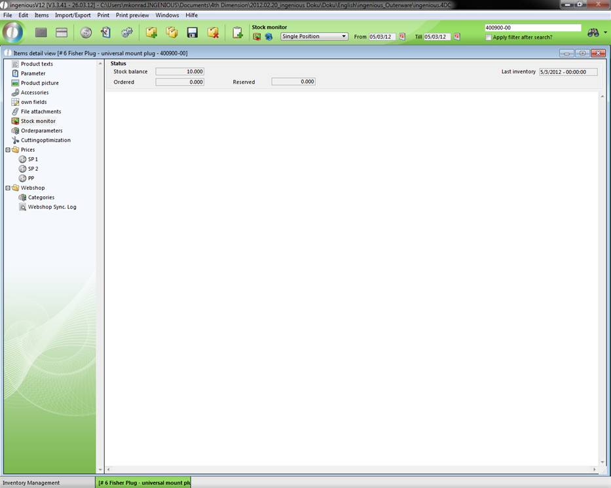The height and width of the screenshot is (488, 611).
Task: Click the item number search field
Action: tap(532, 28)
